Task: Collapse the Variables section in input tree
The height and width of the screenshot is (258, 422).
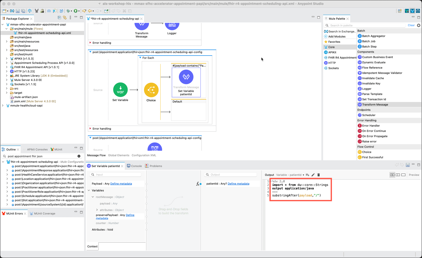Action: click(x=89, y=190)
